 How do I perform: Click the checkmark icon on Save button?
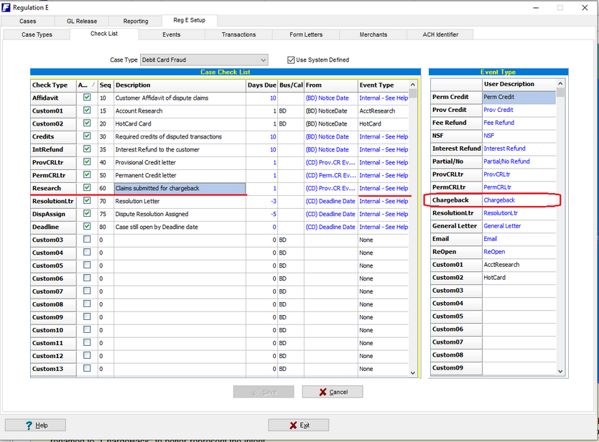click(x=254, y=392)
